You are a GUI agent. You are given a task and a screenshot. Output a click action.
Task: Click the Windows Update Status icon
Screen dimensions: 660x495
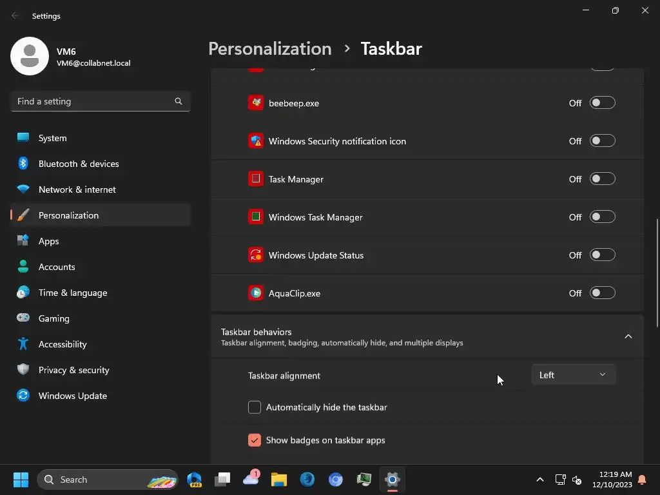pyautogui.click(x=255, y=255)
